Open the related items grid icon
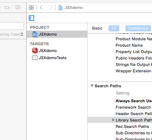 point(31,7)
